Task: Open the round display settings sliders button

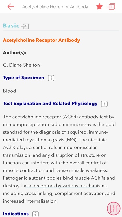Action: (114, 209)
